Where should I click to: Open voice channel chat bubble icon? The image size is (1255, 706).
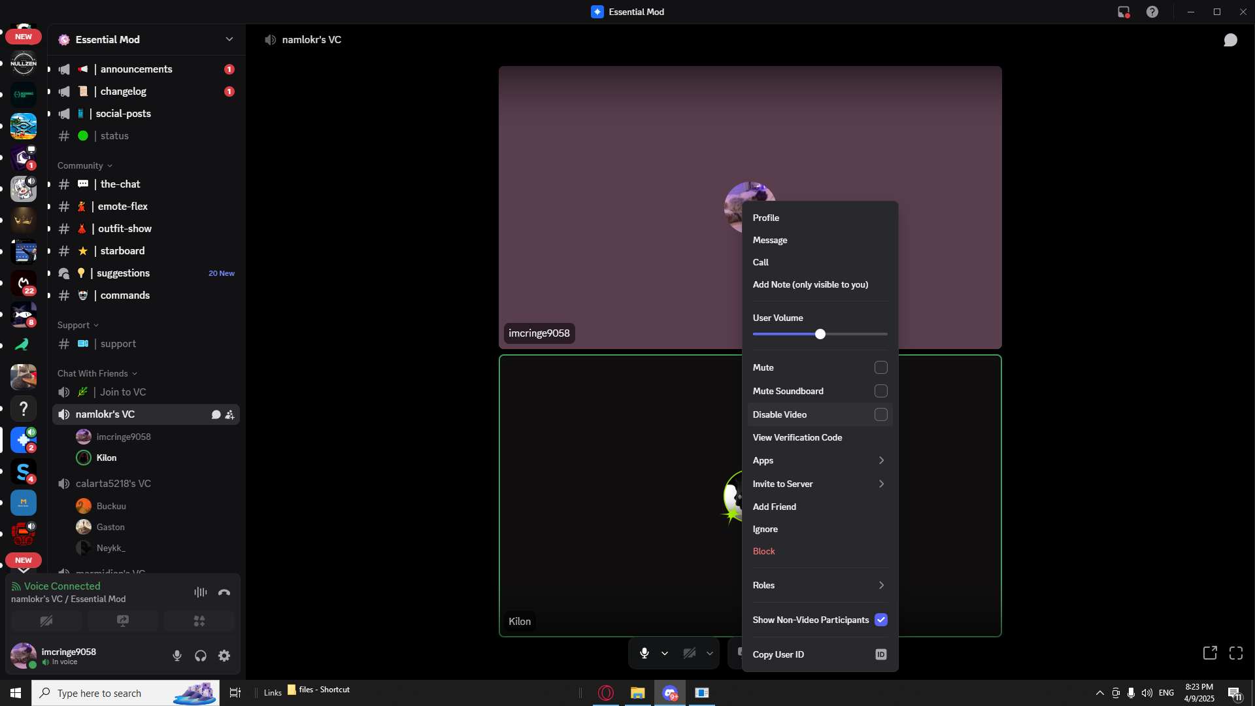click(x=1230, y=41)
